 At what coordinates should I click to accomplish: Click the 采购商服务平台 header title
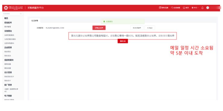pos(36,8)
